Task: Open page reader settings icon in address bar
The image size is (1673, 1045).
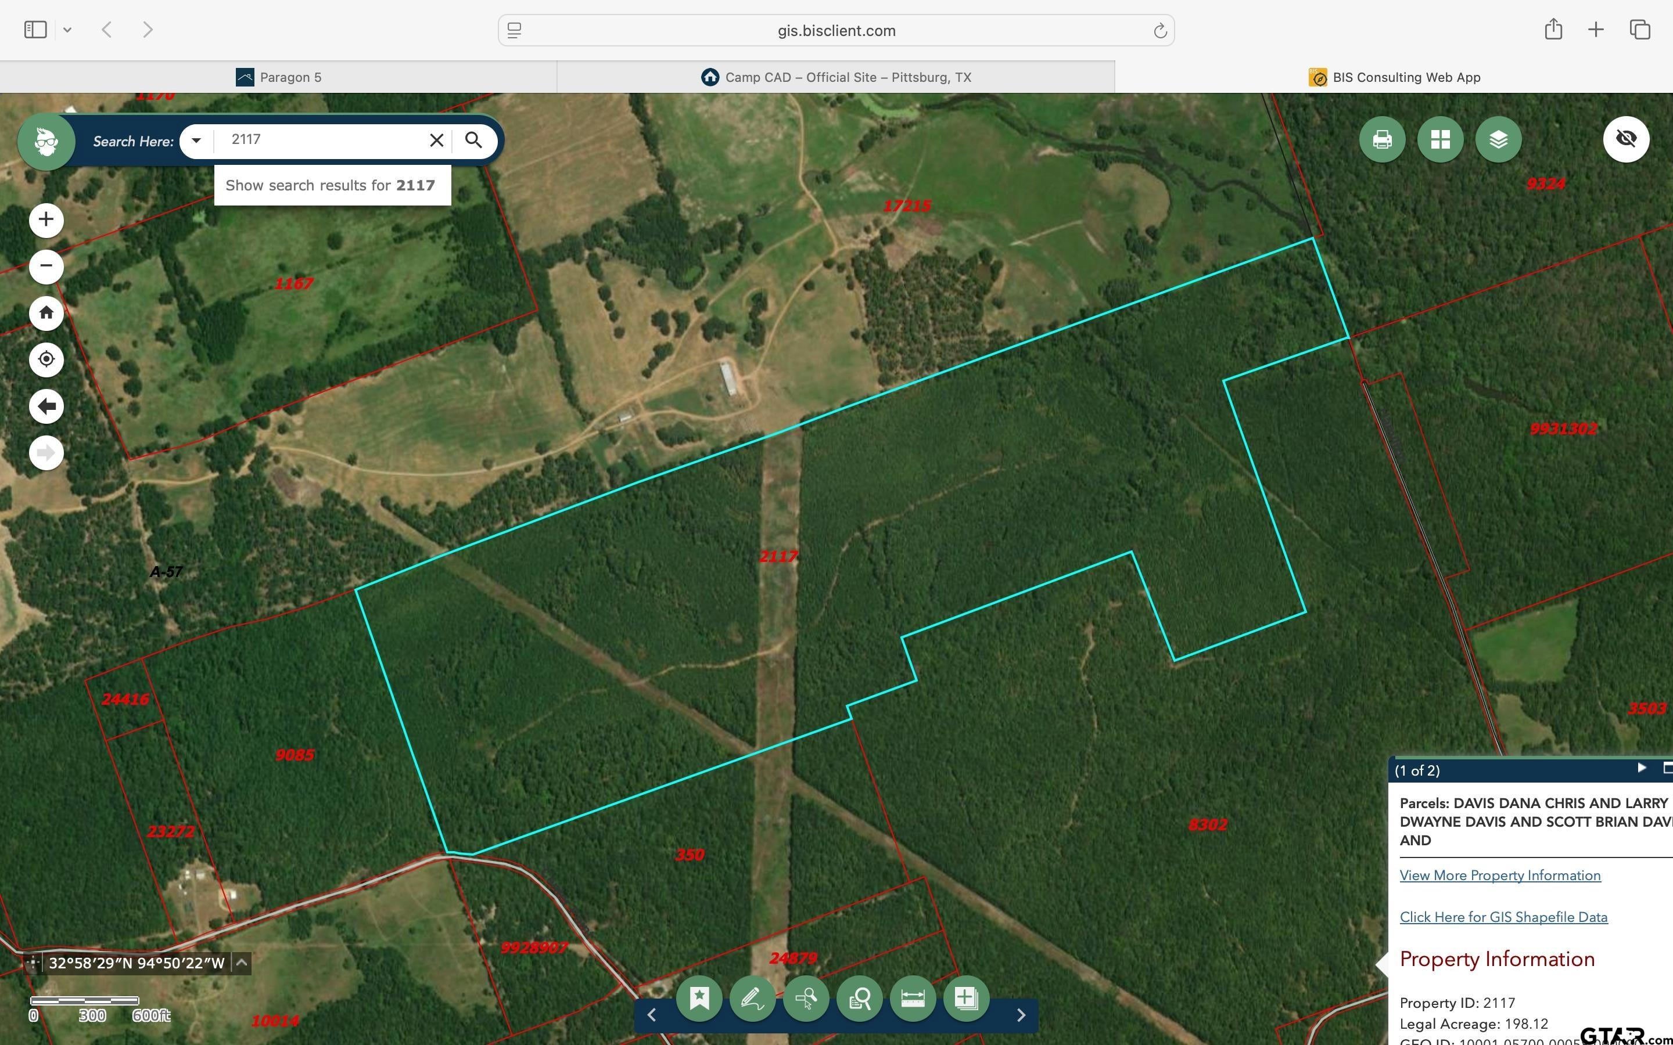Action: point(514,30)
